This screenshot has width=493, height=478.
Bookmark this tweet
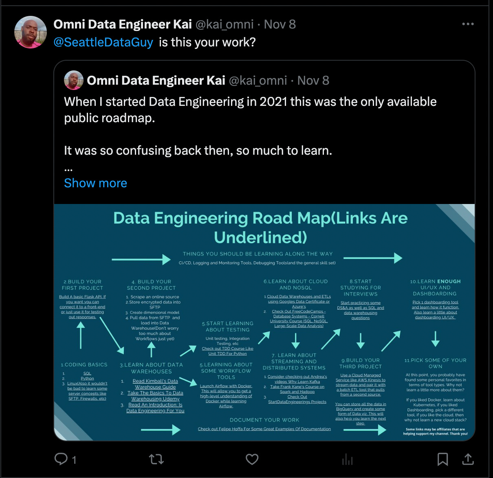(x=443, y=459)
